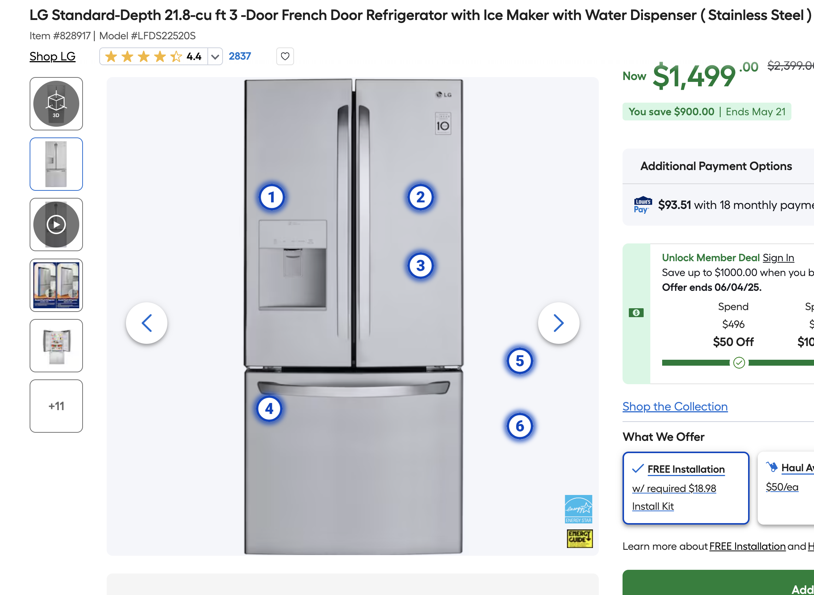Click Shop the Collection link
This screenshot has width=814, height=595.
675,406
